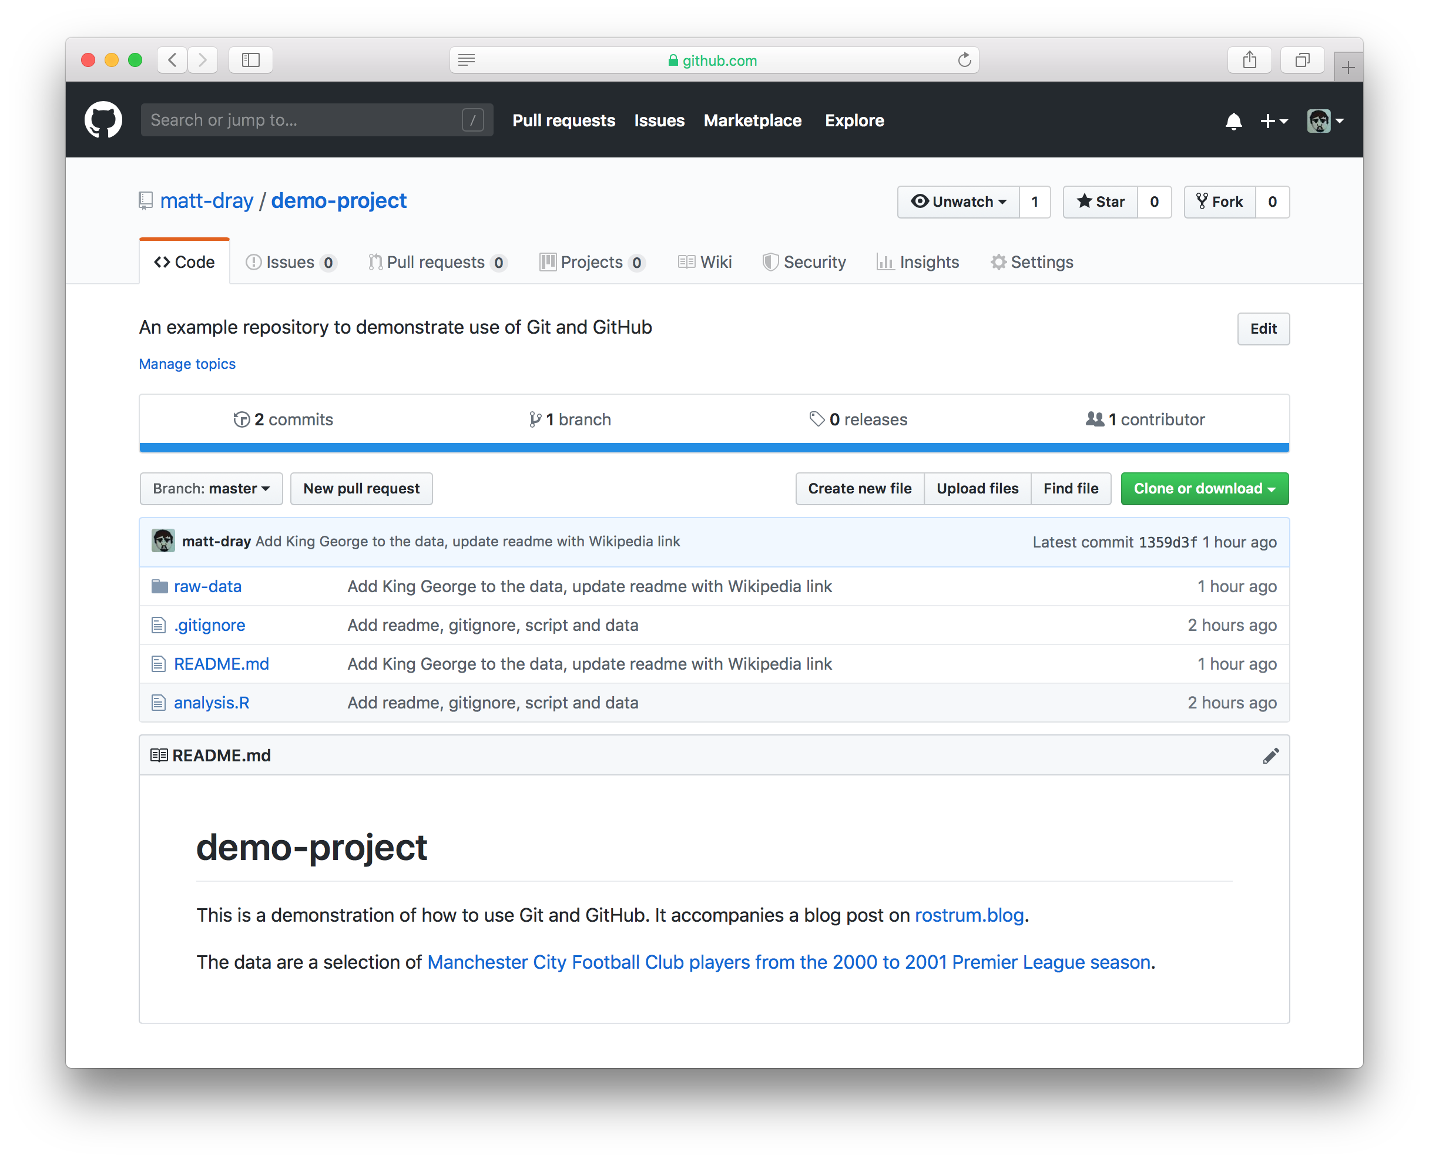Click the releases tag icon

(815, 418)
